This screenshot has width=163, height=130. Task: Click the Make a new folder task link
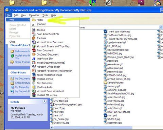(x=20, y=51)
